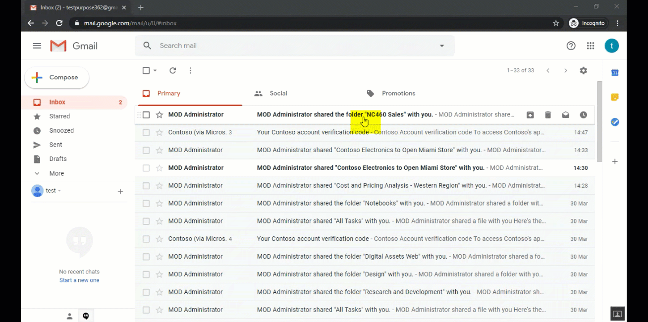Open Google Keep from side panel

[x=615, y=97]
